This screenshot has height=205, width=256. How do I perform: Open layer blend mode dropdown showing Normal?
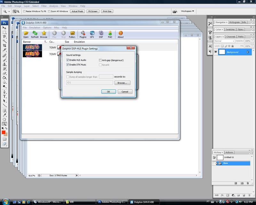[224, 41]
